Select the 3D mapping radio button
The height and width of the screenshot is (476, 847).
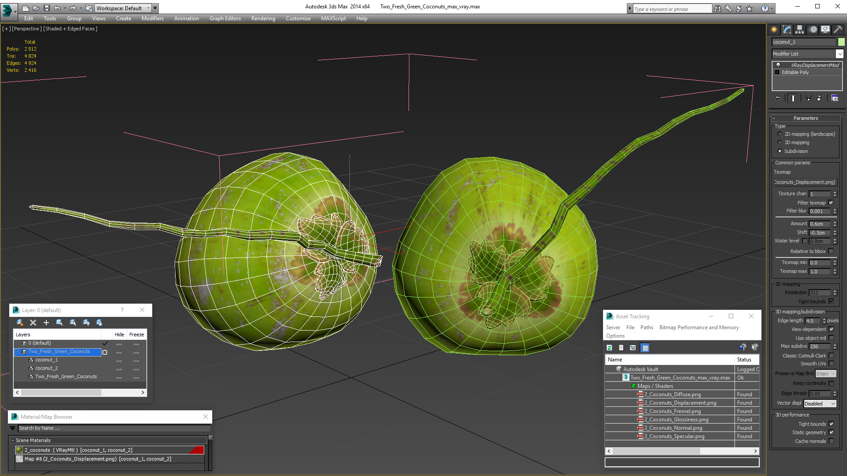click(x=780, y=142)
